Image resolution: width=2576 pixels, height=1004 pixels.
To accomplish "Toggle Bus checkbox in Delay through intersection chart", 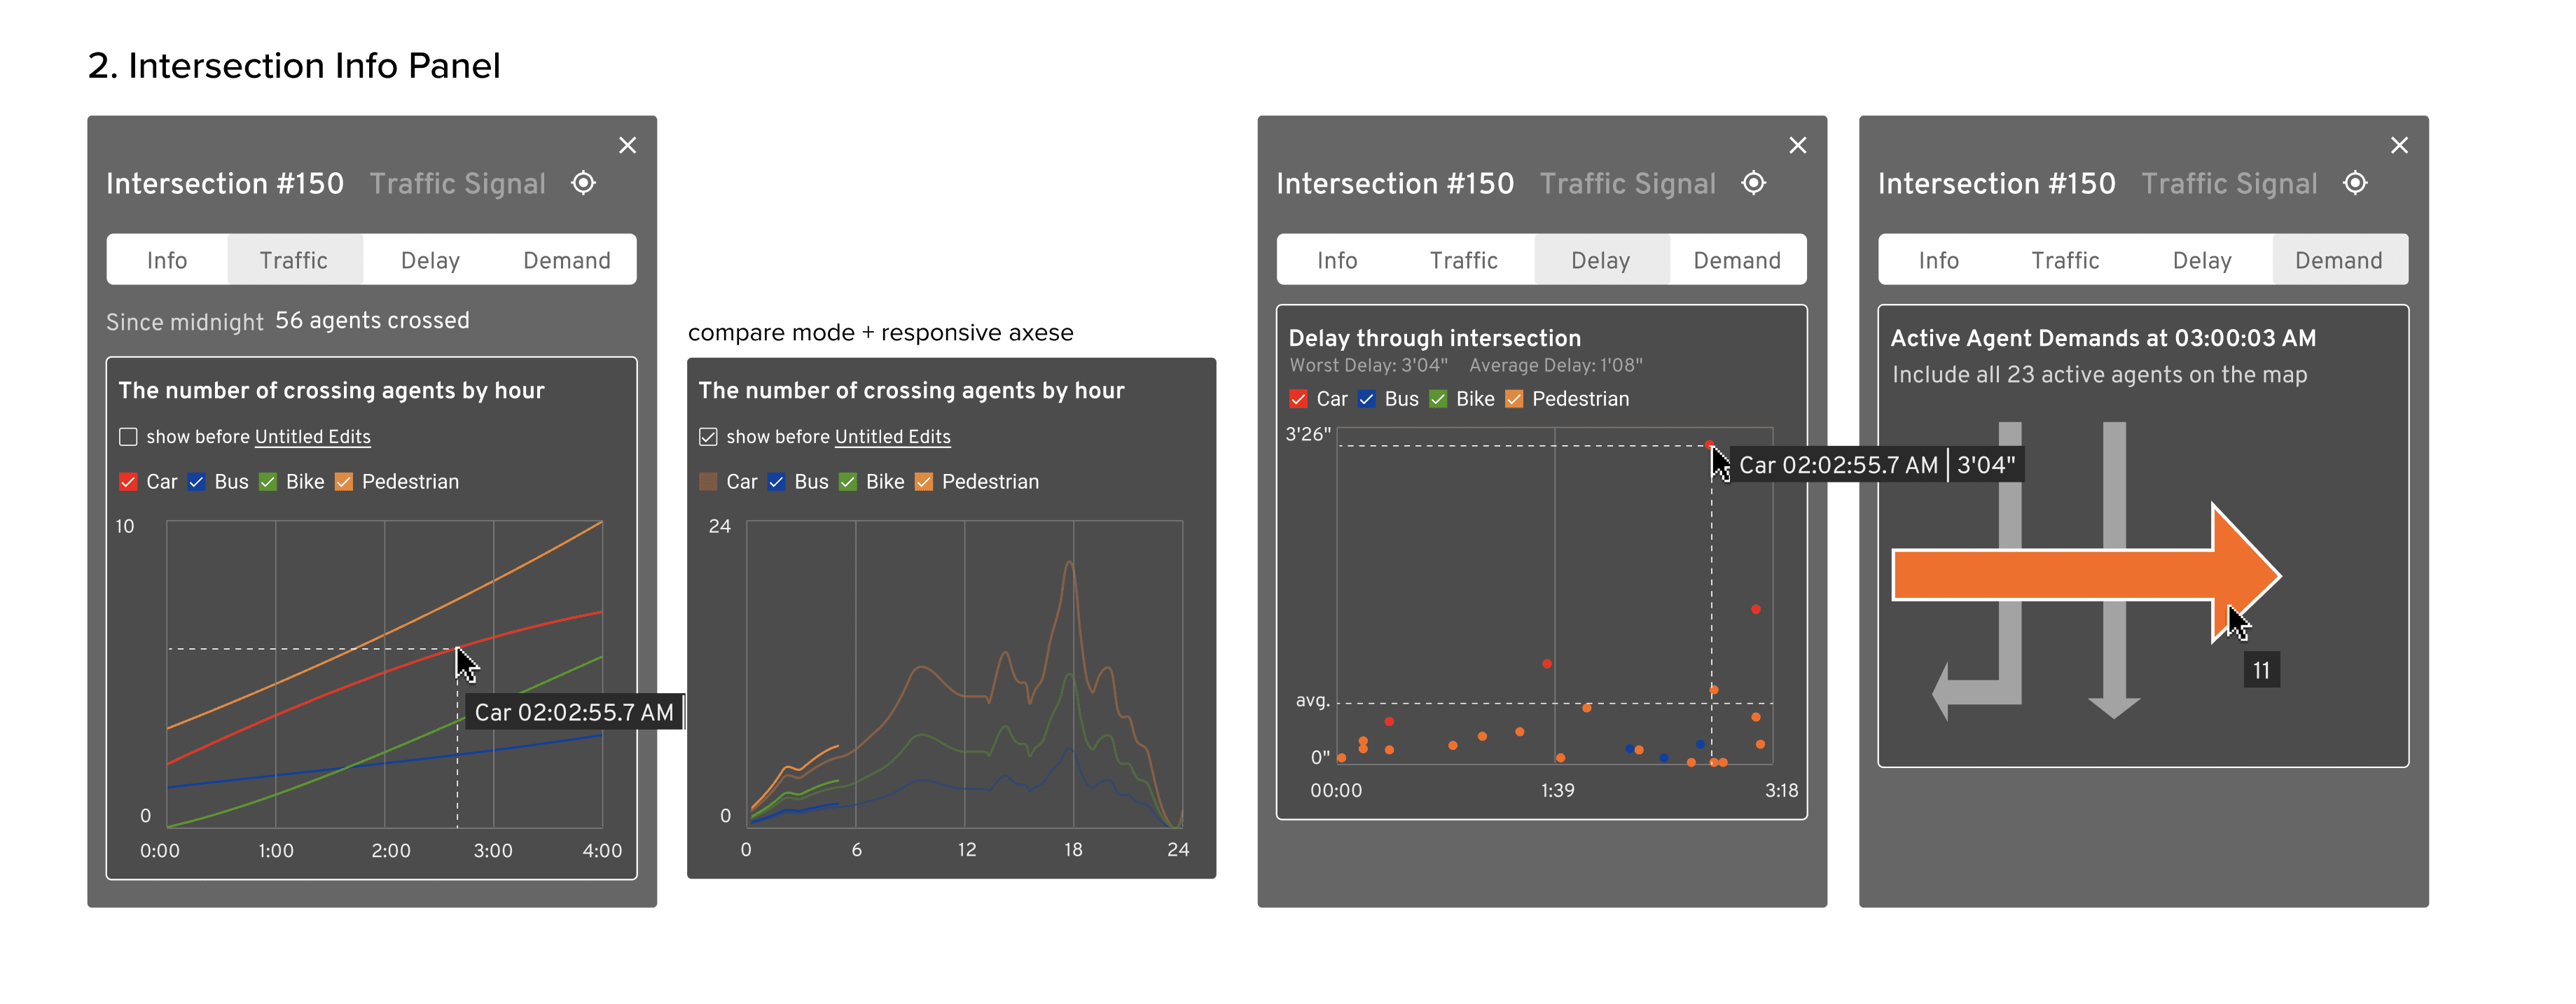I will pos(1366,399).
